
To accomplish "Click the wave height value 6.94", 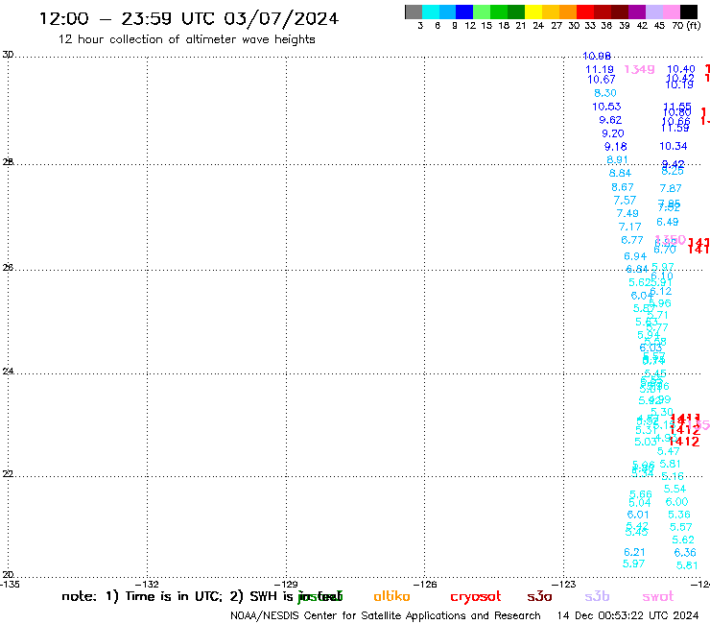I will tap(635, 256).
